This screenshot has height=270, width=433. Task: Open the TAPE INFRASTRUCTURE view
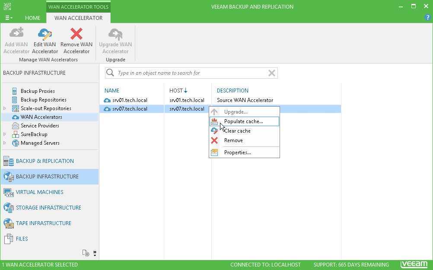50,223
